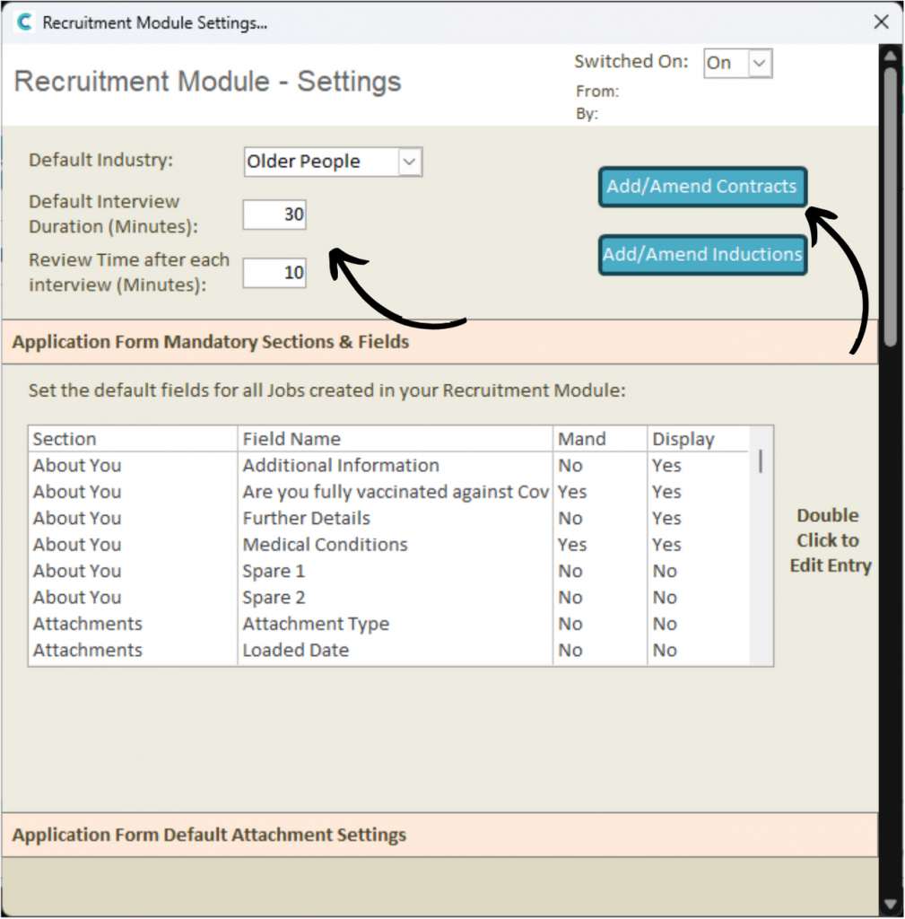Select the Additional Information row
This screenshot has width=905, height=919.
[x=389, y=466]
